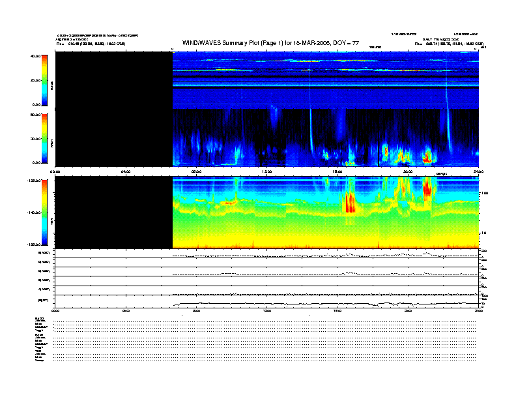The height and width of the screenshot is (399, 516).
Task: Select 20:00 tick label under RAD1 spectrogram
Action: point(408,171)
